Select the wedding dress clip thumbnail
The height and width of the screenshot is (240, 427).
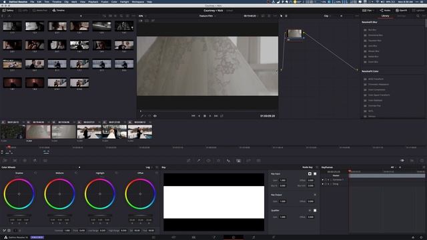[x=38, y=132]
